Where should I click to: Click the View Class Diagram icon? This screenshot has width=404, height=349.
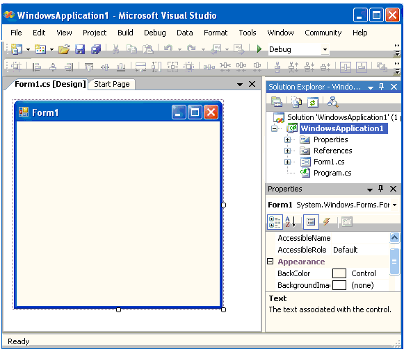(x=332, y=102)
